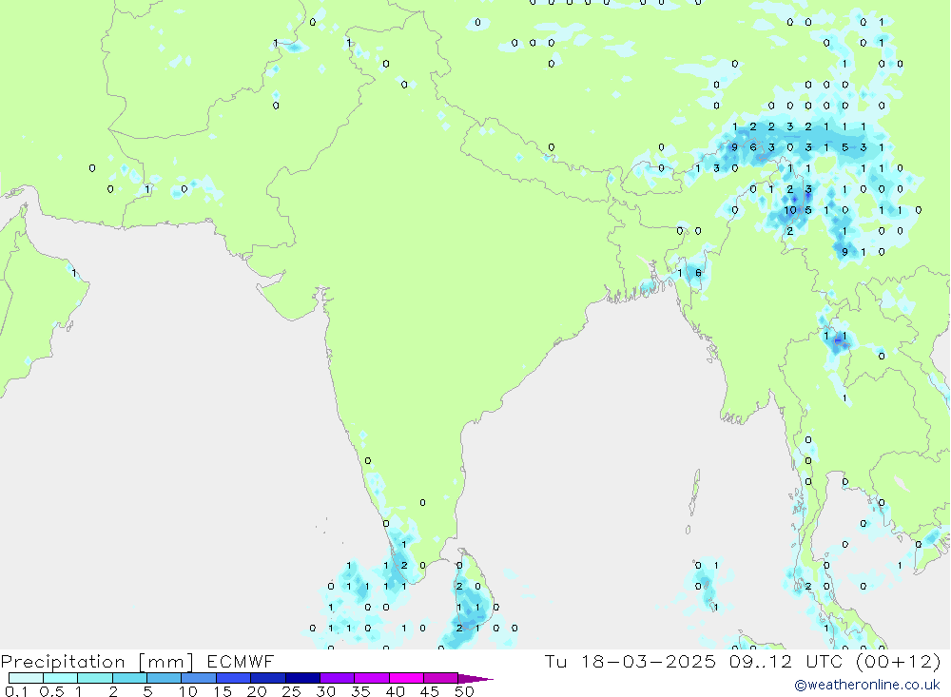Click the "(00+12)" forecast run text
951x697 pixels.
tap(899, 662)
